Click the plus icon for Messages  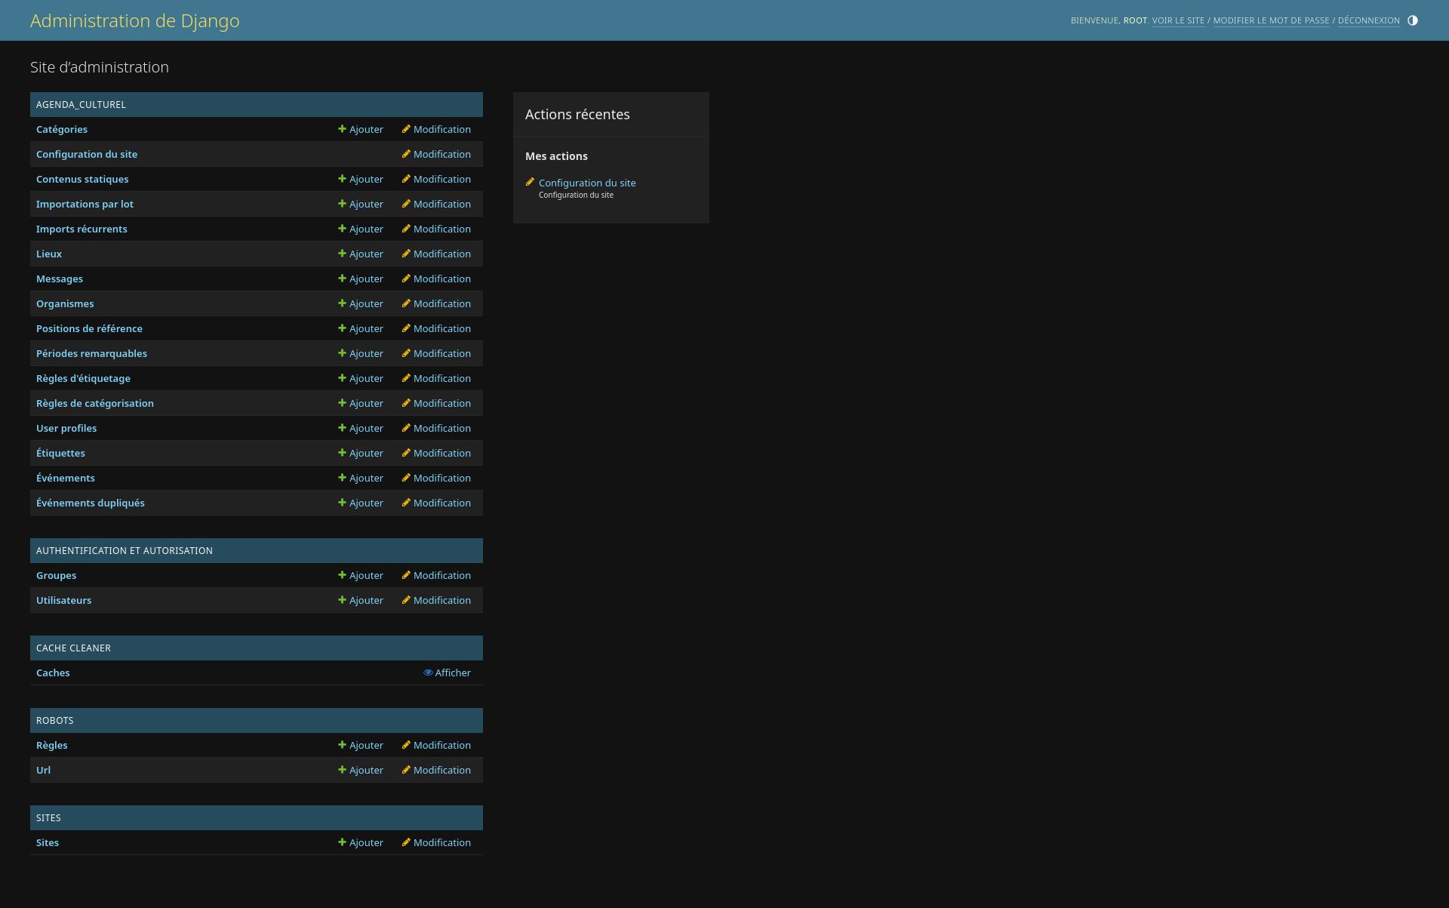pyautogui.click(x=342, y=279)
